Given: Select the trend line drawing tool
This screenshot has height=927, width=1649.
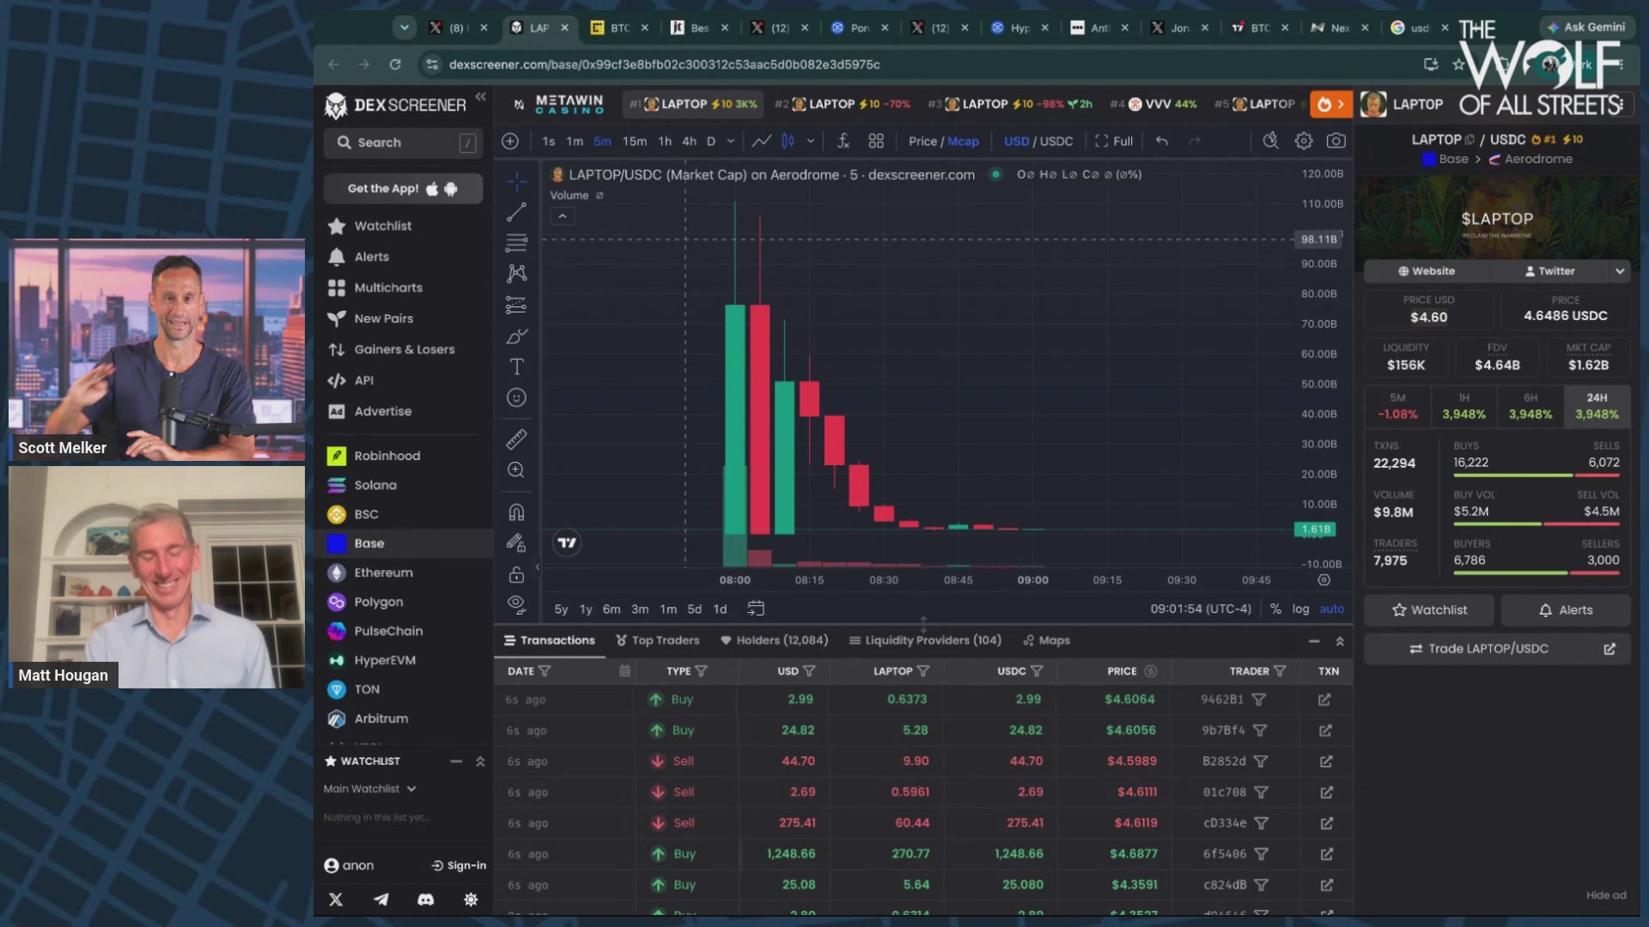Looking at the screenshot, I should [x=516, y=212].
